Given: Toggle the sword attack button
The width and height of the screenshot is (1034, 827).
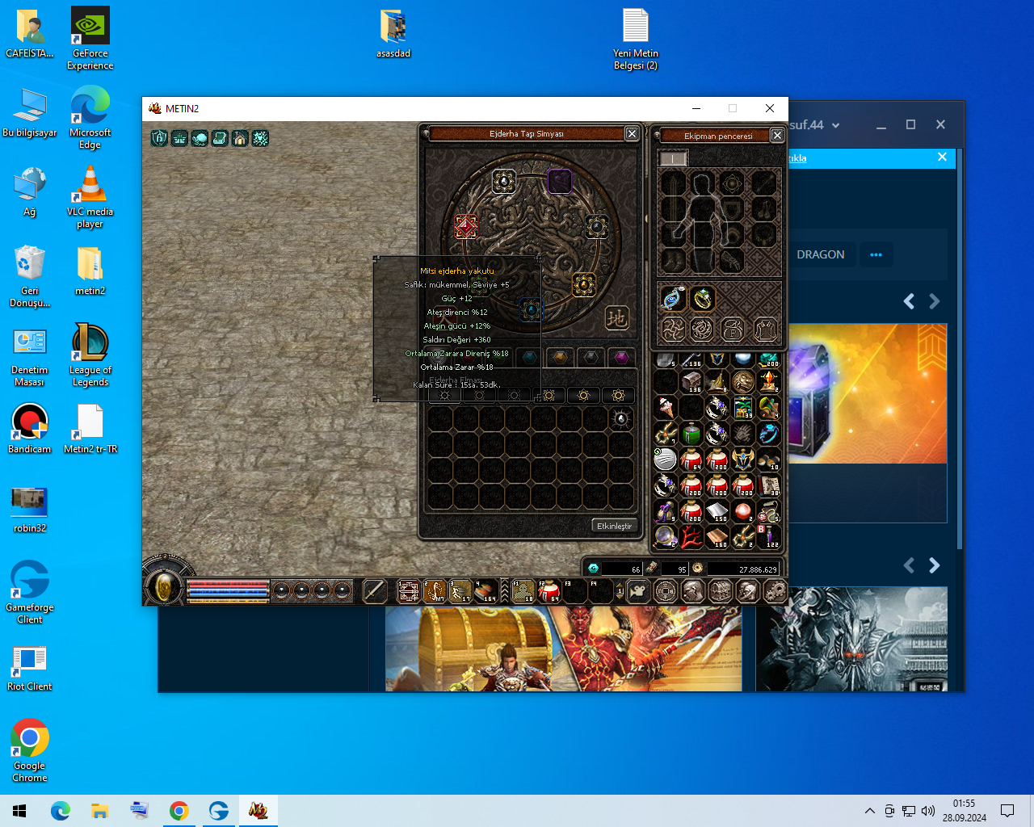Looking at the screenshot, I should (x=374, y=591).
